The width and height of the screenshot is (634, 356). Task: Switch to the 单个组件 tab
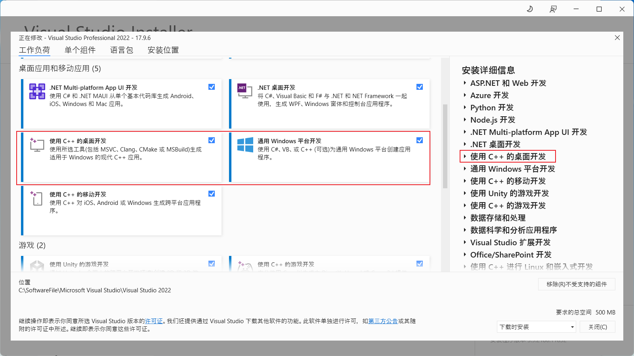click(x=80, y=50)
